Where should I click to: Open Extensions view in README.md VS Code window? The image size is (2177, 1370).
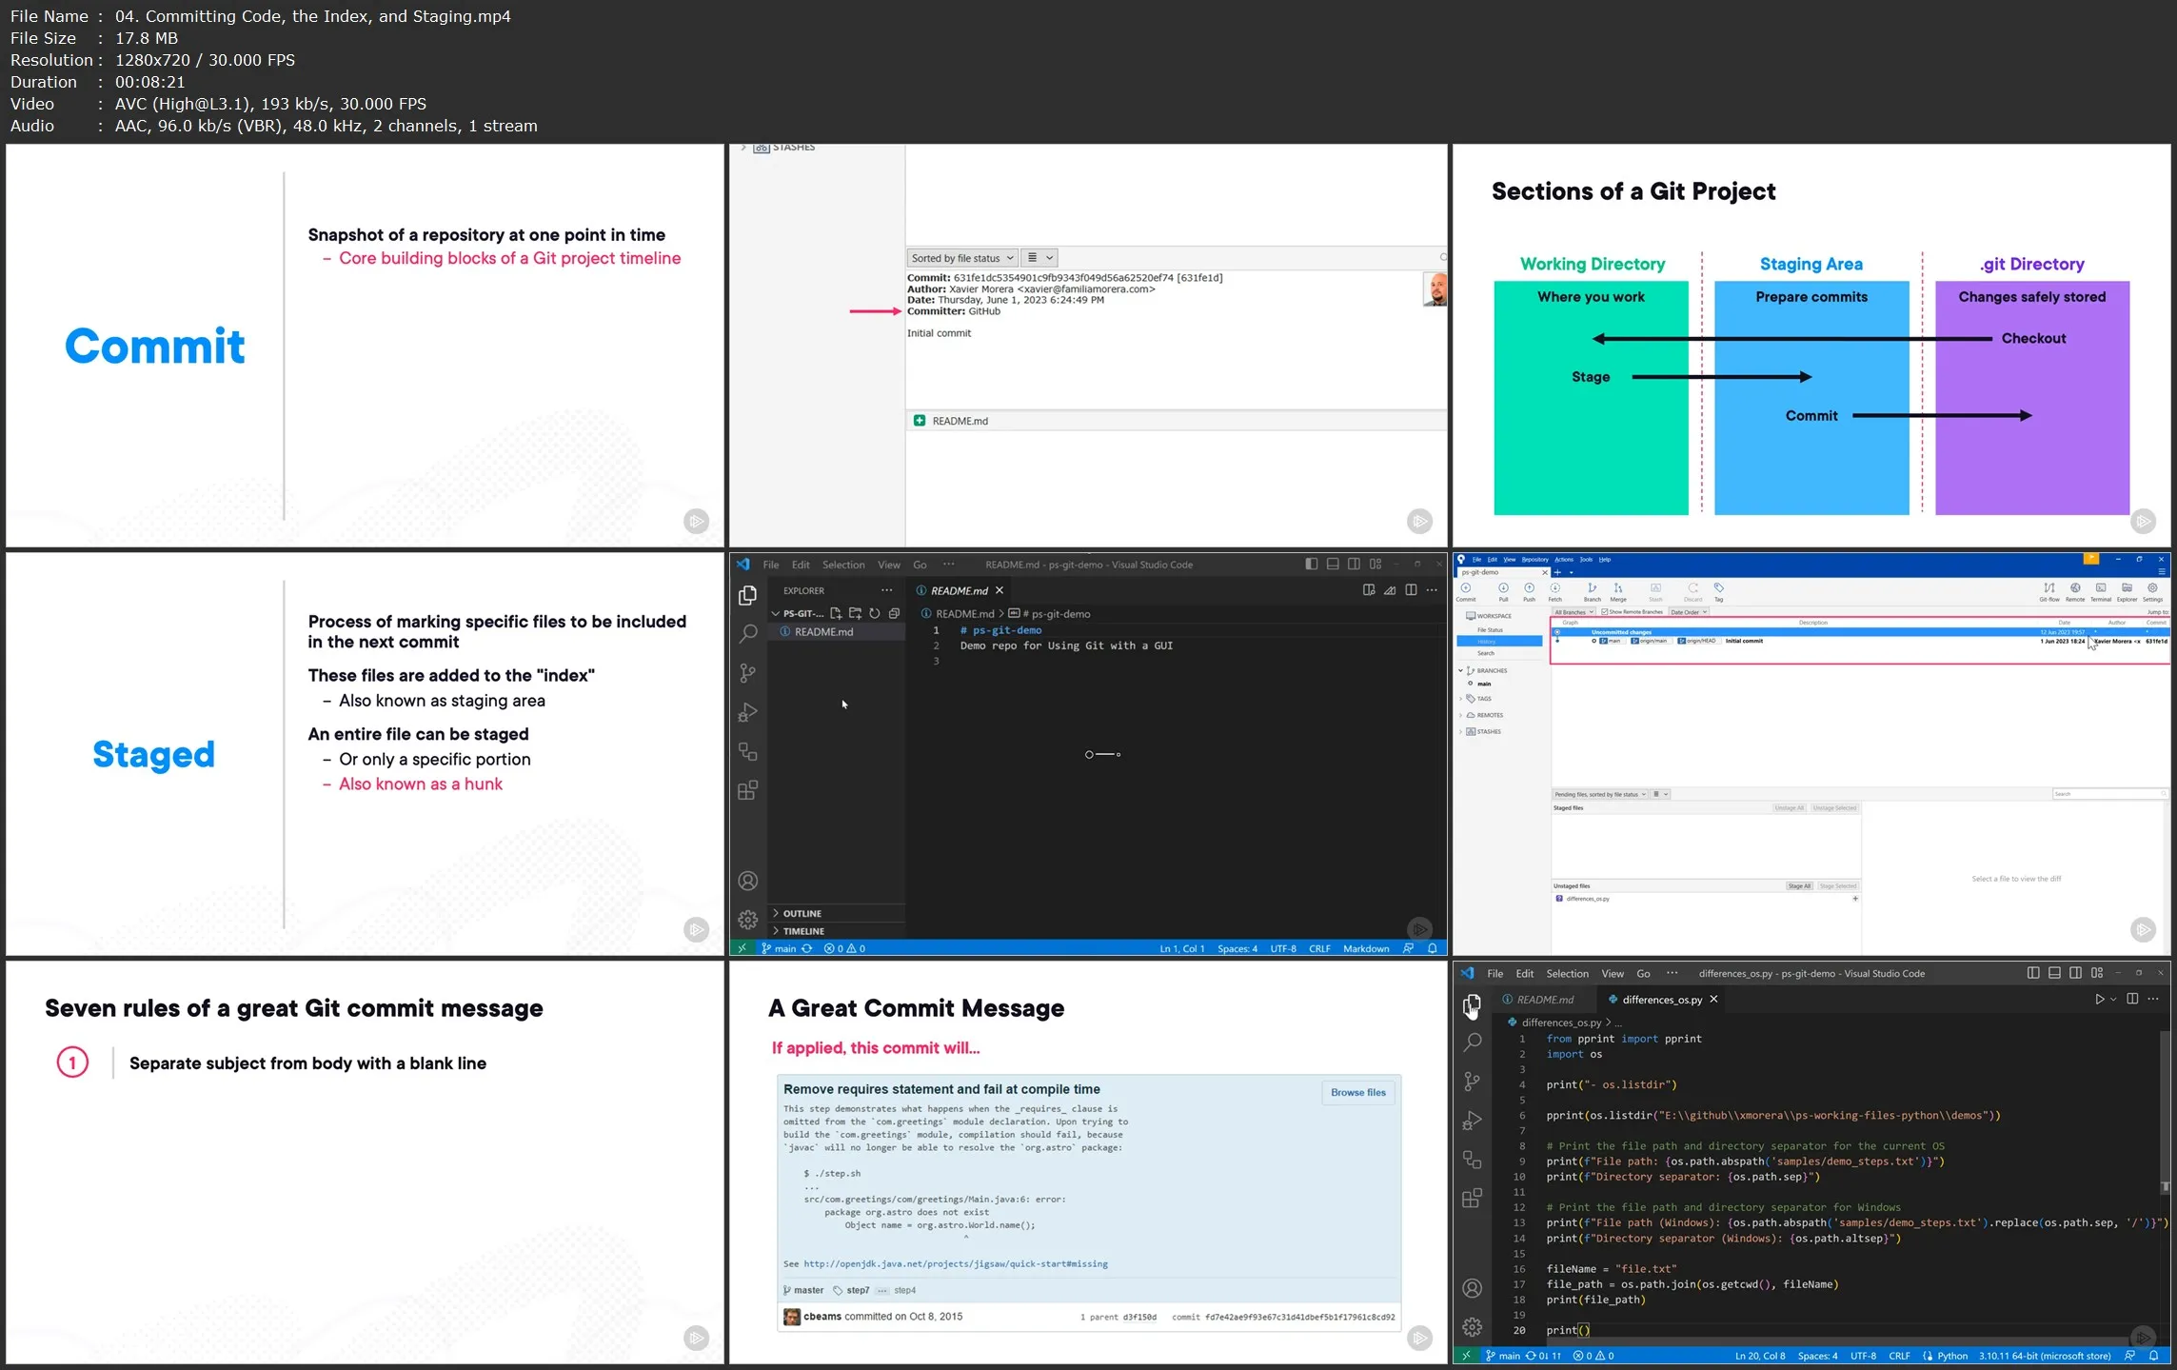click(748, 790)
